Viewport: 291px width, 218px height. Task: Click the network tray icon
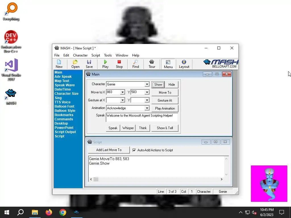[248, 212]
